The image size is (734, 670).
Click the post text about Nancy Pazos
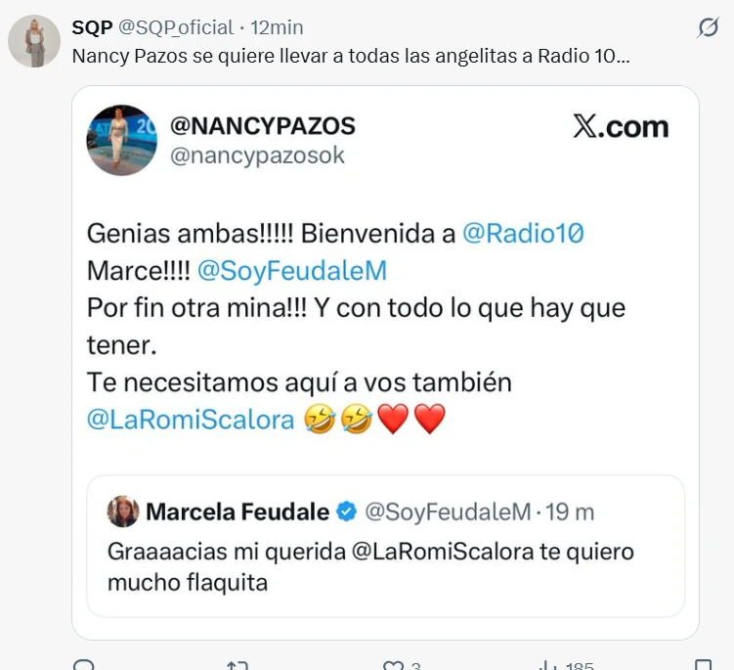pyautogui.click(x=351, y=56)
